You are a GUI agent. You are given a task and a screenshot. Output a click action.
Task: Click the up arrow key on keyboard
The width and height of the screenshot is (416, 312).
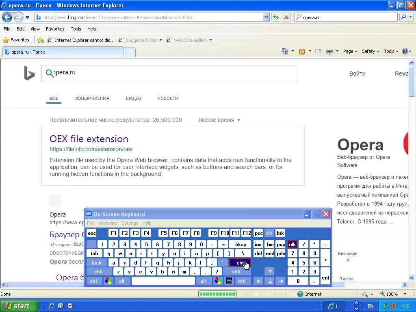[270, 272]
